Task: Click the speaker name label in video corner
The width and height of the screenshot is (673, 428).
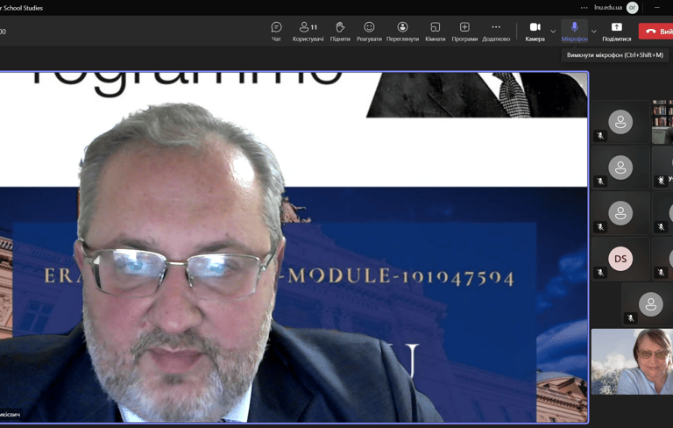Action: tap(10, 415)
